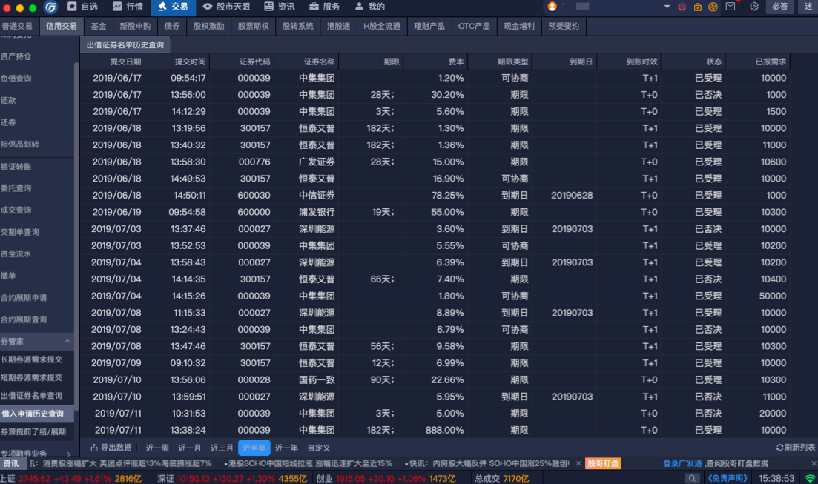Screen dimensions: 818x484
Task: Filter by 近三月 time range
Action: [x=222, y=448]
